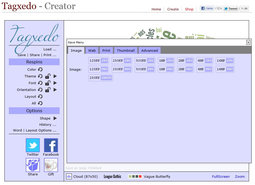The height and width of the screenshot is (185, 255).
Task: Expand the Theme options arrow
Action: point(55,76)
